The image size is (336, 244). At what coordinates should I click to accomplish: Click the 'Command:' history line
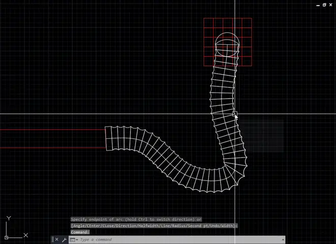click(x=80, y=232)
